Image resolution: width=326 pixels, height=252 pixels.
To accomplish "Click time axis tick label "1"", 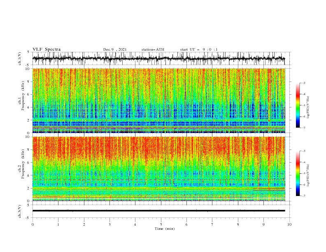I will click(58, 224).
